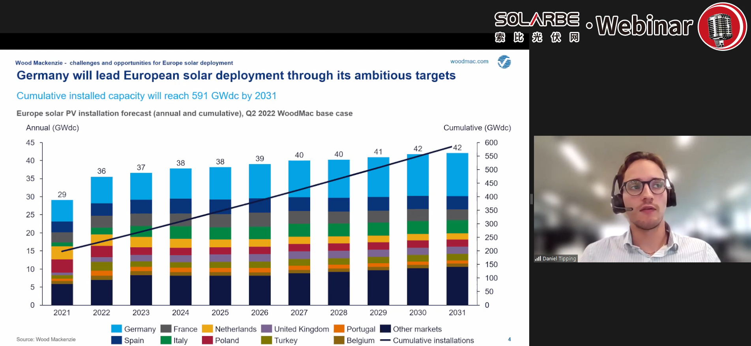
Task: Open the woodmac.com link
Action: (x=469, y=62)
